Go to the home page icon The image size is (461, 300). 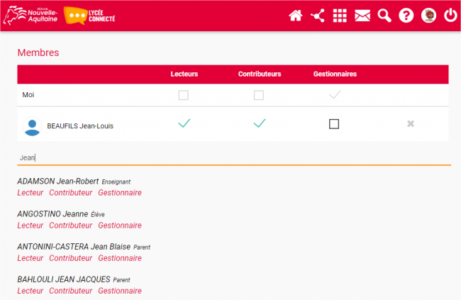[x=296, y=16]
